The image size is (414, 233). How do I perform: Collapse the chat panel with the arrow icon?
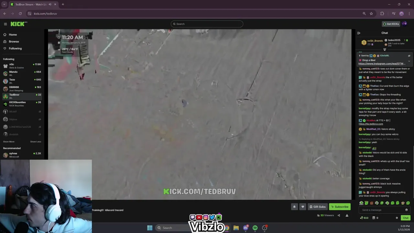(x=358, y=33)
